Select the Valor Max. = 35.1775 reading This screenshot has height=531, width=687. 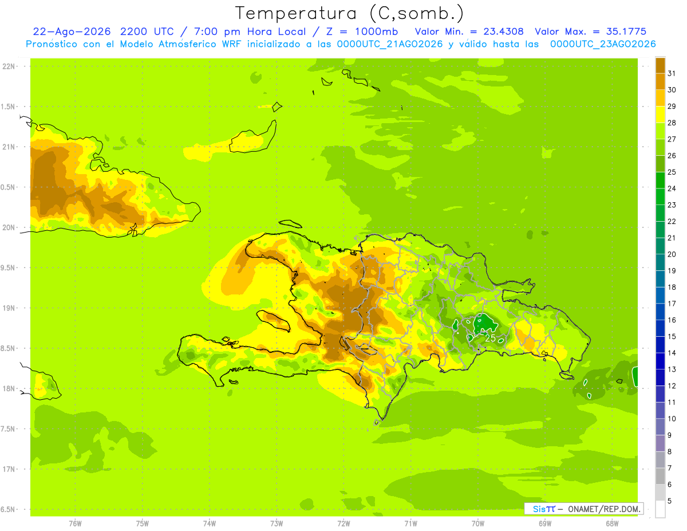(x=590, y=32)
